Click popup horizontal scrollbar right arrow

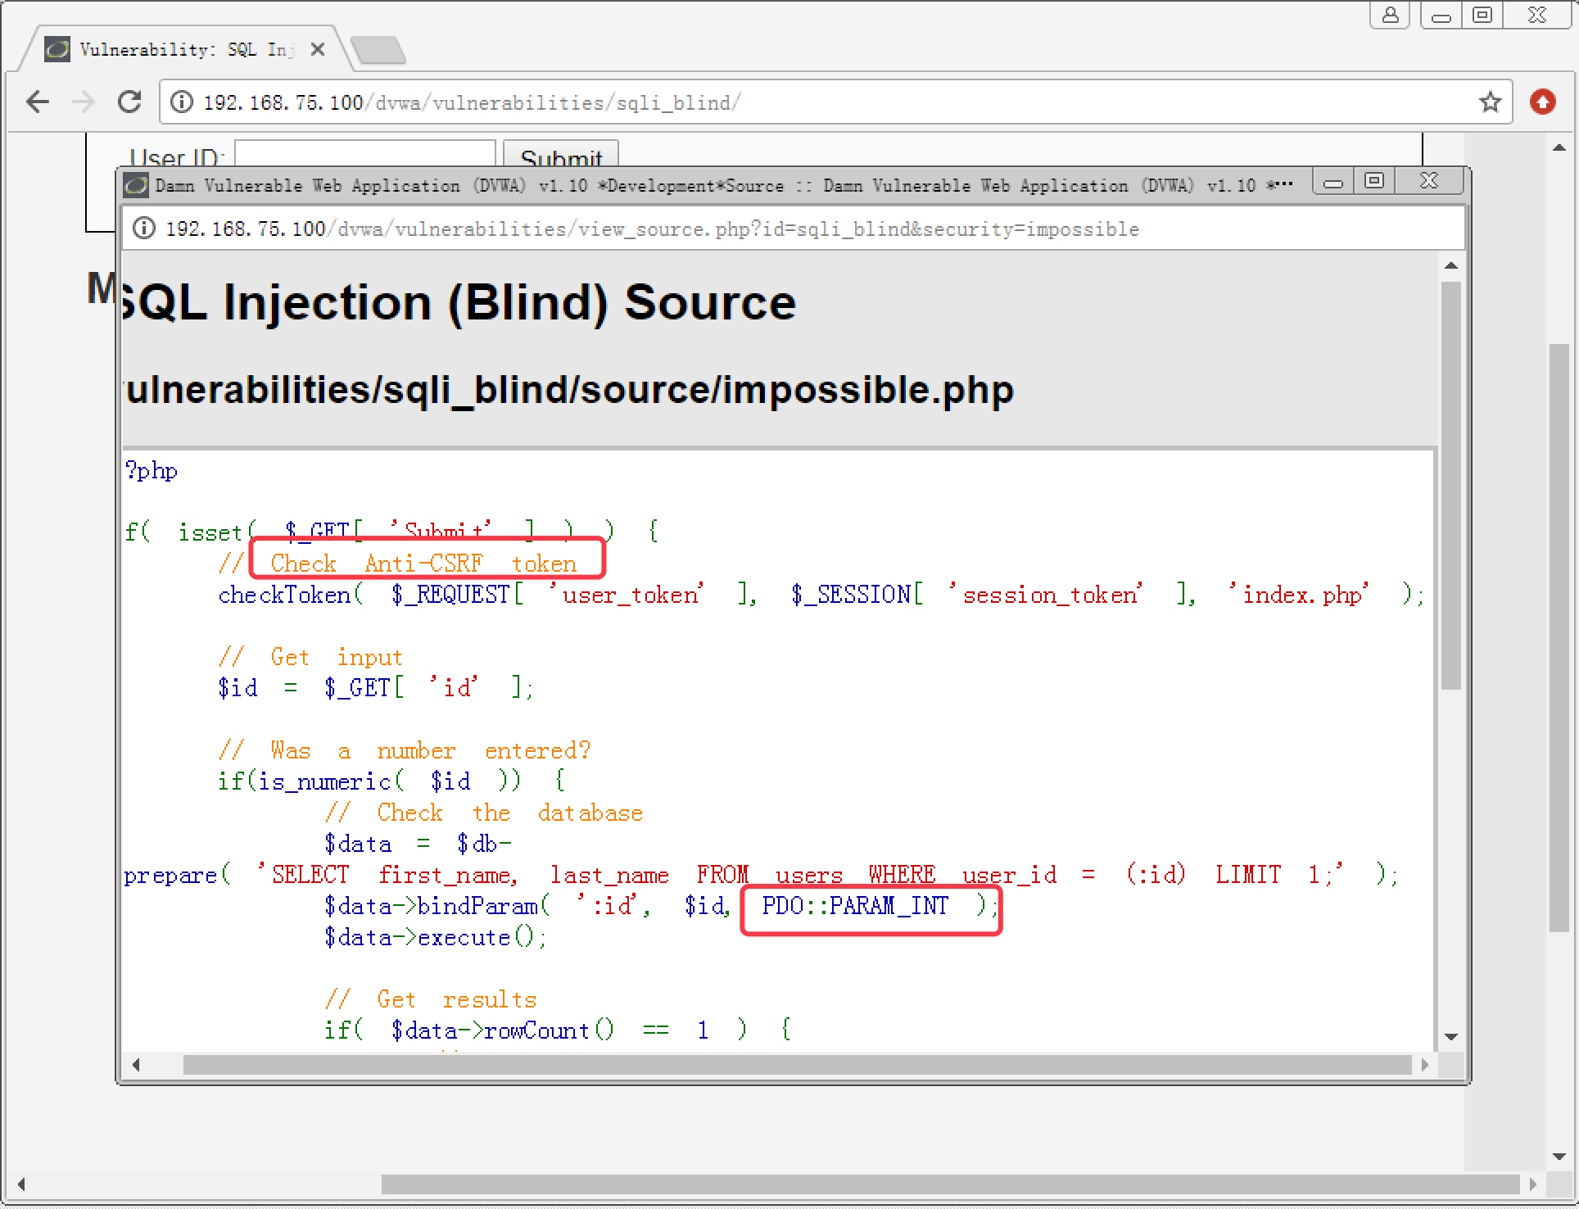1425,1065
